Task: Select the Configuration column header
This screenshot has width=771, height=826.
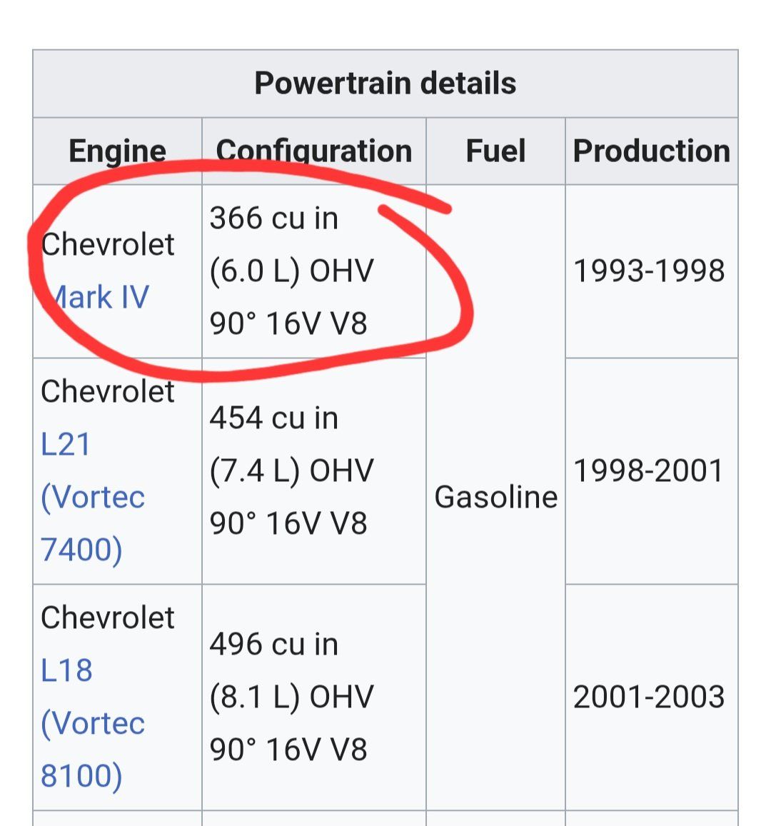Action: (314, 151)
